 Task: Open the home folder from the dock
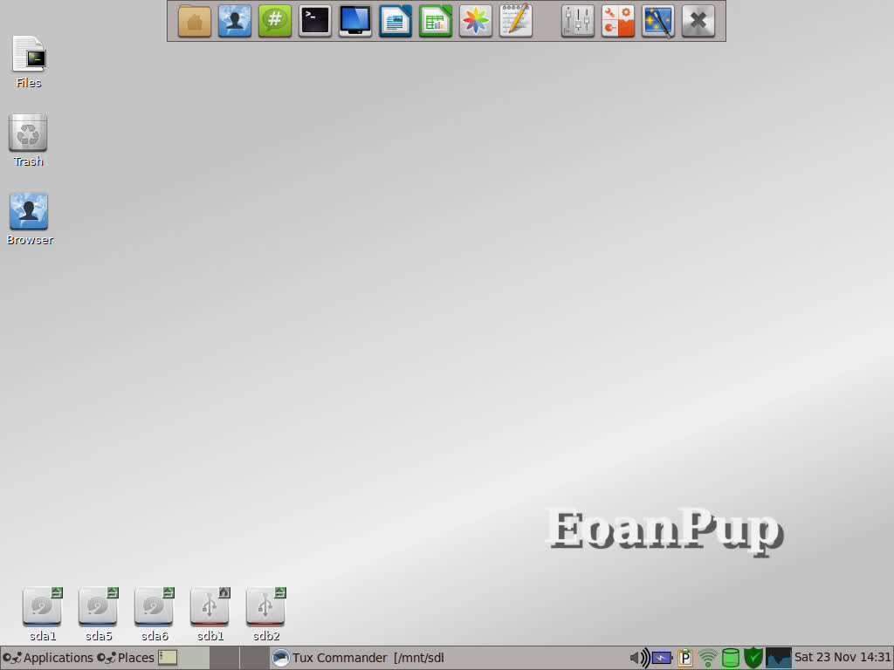[195, 21]
